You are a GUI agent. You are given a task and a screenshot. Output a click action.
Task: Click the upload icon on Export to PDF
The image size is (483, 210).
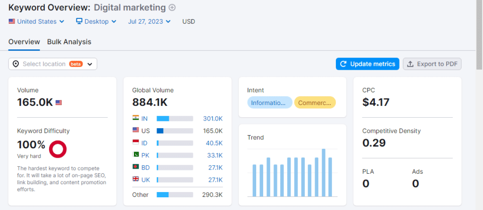tap(410, 64)
